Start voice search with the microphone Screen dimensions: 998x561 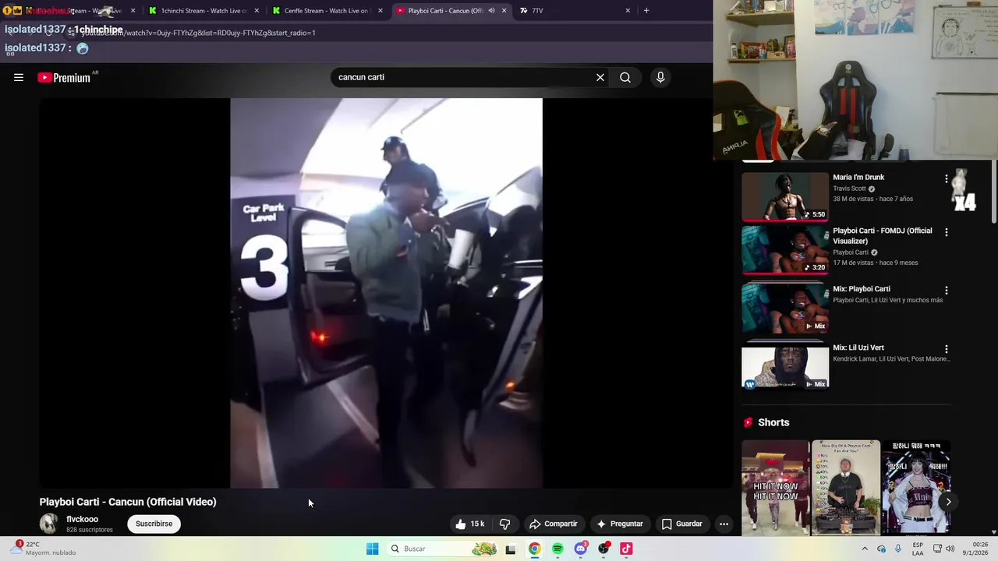660,77
